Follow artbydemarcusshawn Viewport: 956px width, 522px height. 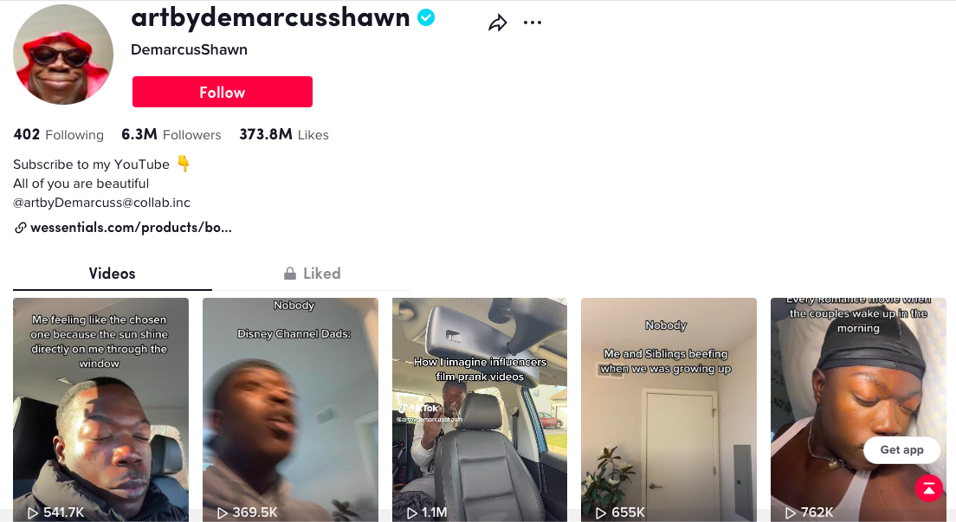[223, 92]
